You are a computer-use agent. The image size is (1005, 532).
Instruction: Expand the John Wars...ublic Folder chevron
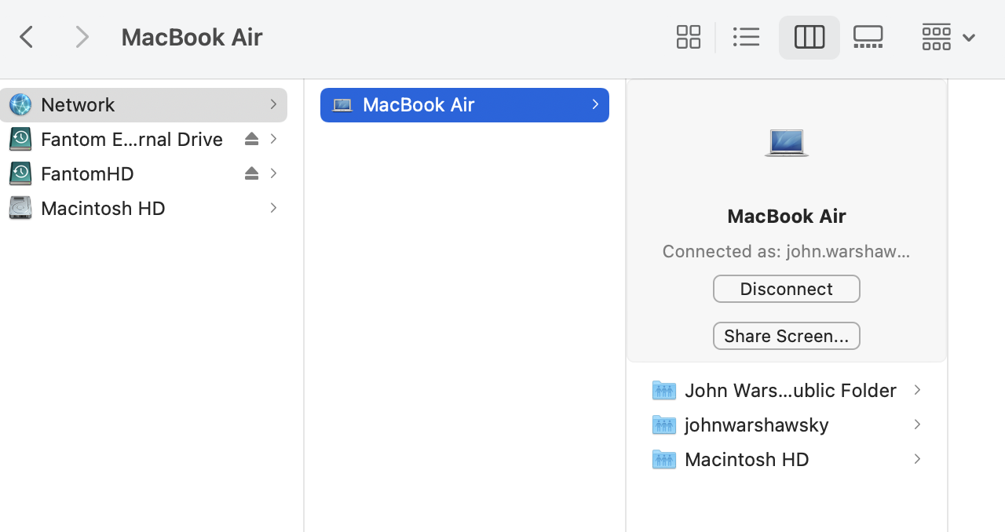click(x=917, y=390)
